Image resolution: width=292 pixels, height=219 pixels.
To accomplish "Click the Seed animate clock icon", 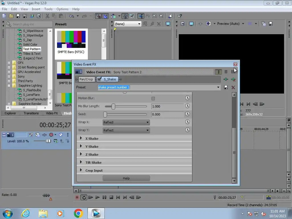I will pos(188,114).
